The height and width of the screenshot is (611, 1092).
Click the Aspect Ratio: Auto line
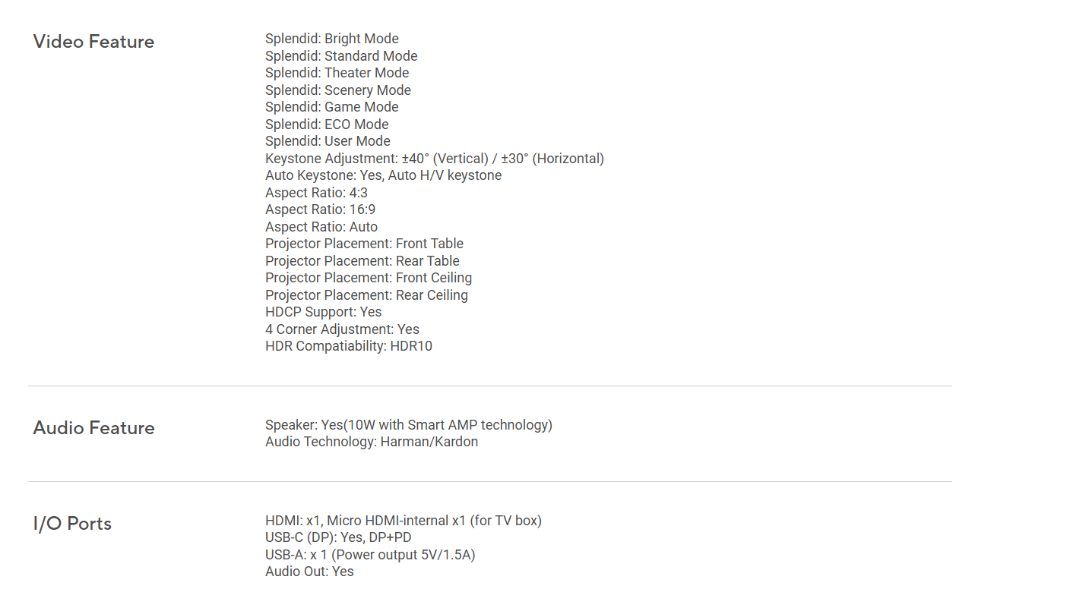[321, 227]
